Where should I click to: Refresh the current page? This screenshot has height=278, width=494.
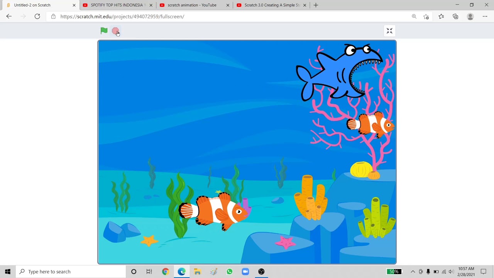37,16
